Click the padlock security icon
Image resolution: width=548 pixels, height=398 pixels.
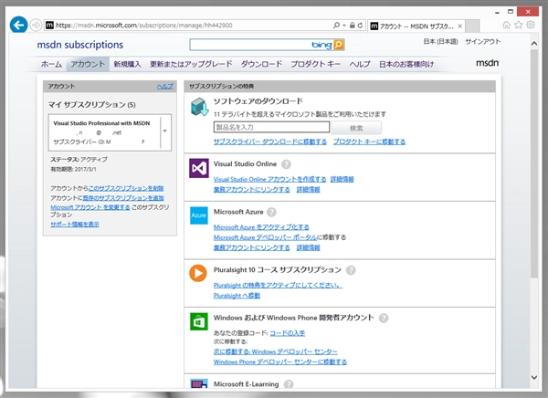coord(352,26)
